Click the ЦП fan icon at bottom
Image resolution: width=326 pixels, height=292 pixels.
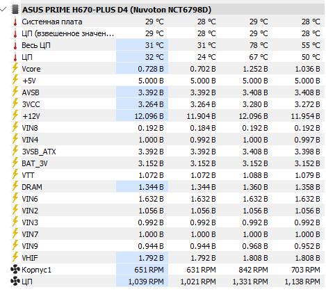(x=15, y=282)
